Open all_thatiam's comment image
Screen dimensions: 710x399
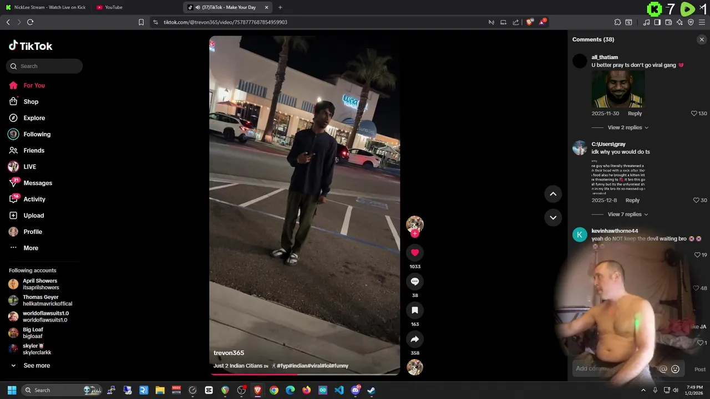(x=617, y=89)
